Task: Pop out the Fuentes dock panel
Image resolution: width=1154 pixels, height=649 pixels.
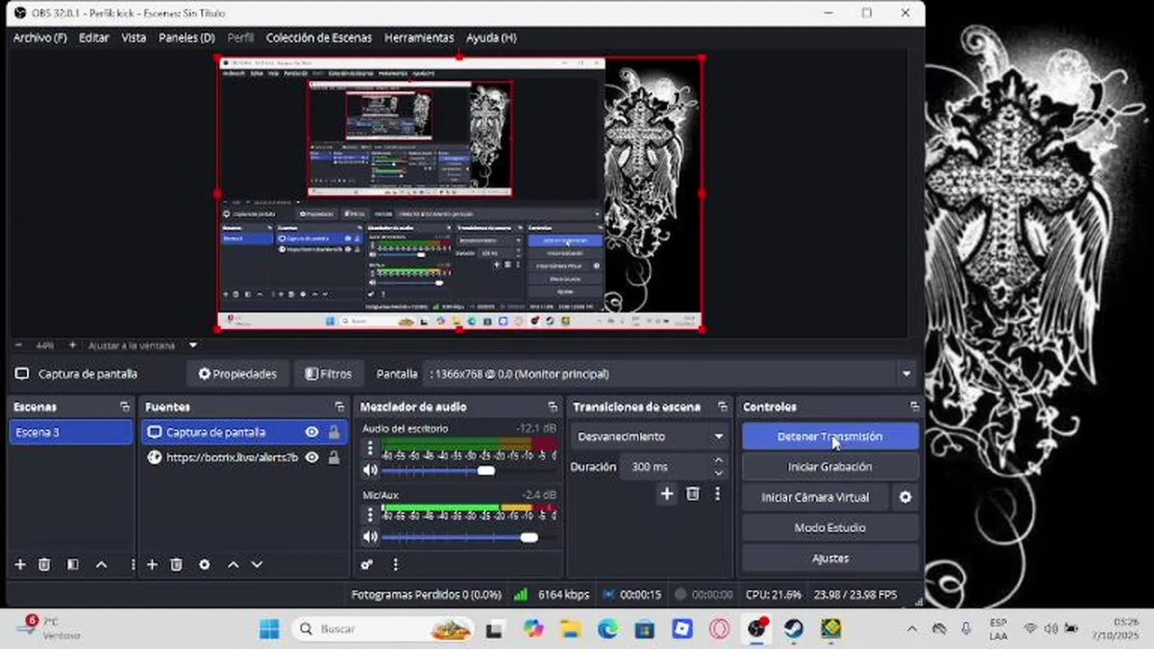Action: click(339, 407)
